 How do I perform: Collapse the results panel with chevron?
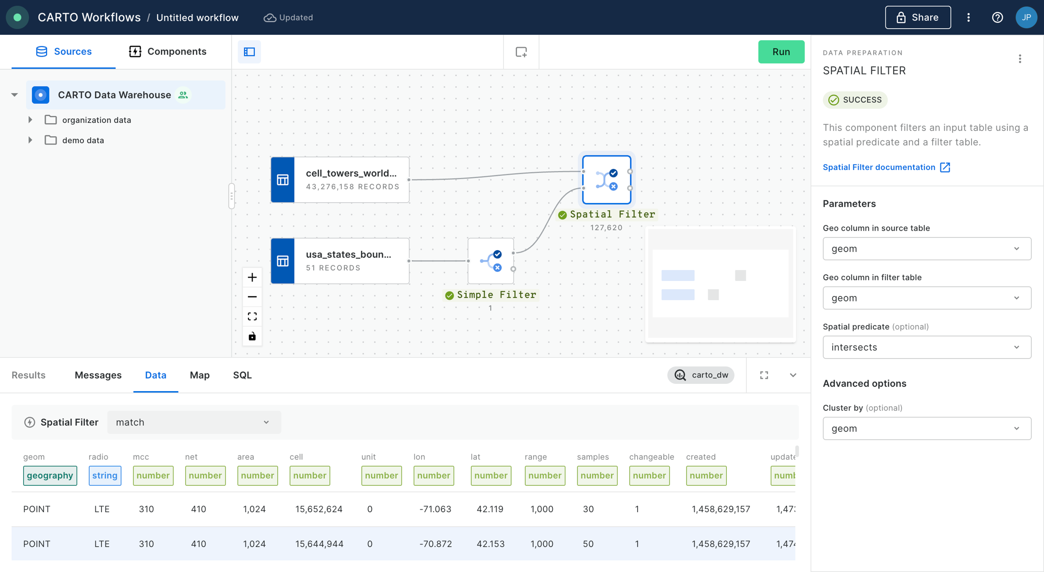pos(793,375)
